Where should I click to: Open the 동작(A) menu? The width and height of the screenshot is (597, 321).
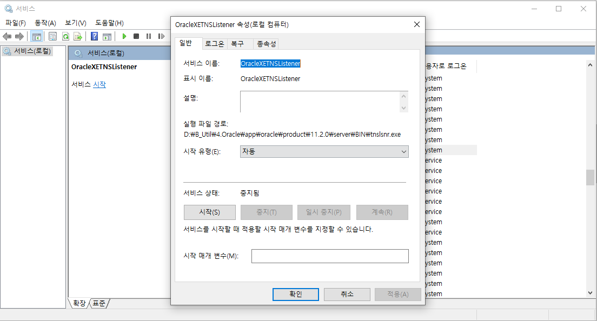click(45, 23)
